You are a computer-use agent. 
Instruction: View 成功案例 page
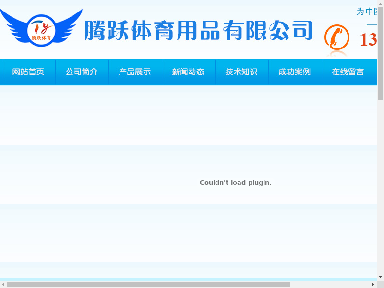(x=295, y=72)
